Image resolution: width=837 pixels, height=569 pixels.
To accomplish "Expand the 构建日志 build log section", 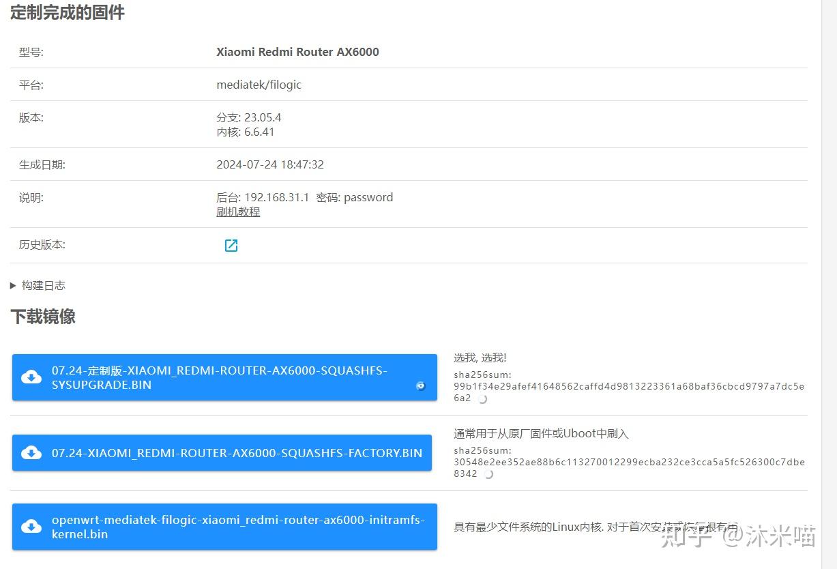I will click(38, 286).
